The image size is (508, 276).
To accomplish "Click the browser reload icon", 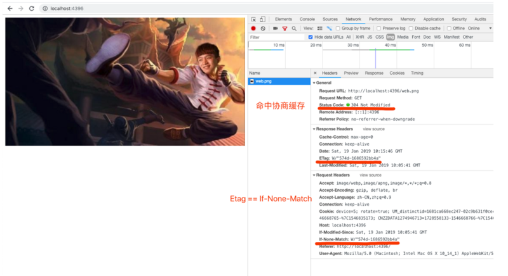I will tap(31, 8).
